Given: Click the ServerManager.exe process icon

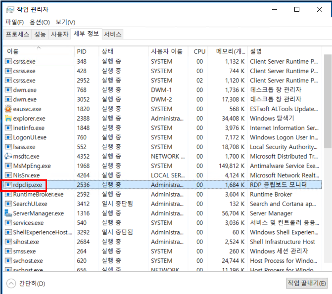Looking at the screenshot, I should click(8, 213).
